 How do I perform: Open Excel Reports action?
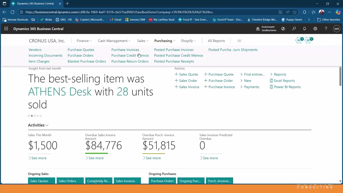(x=282, y=81)
